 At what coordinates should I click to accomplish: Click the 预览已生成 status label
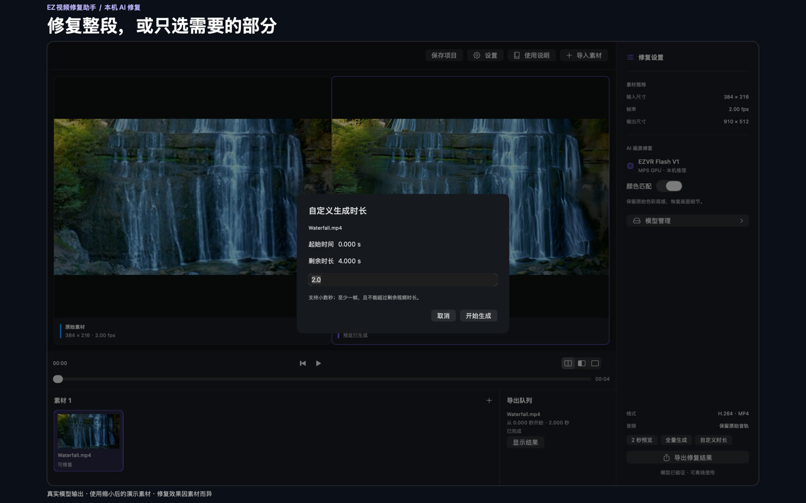click(x=355, y=335)
